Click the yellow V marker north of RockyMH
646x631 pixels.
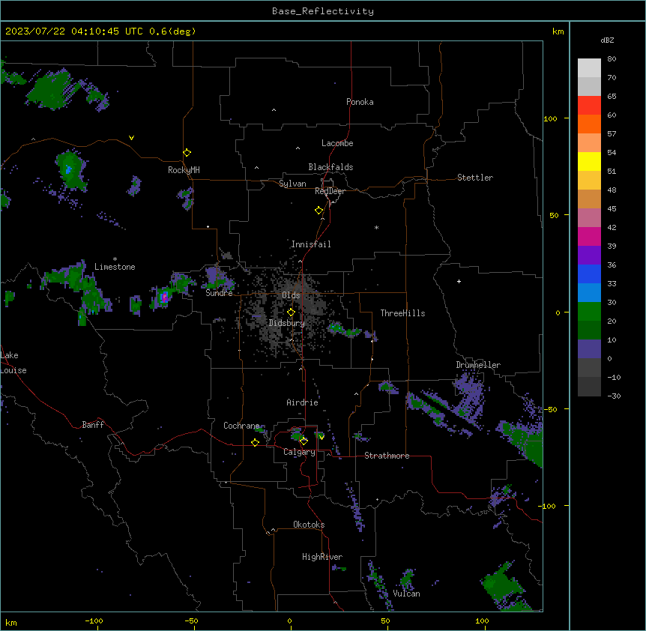(x=131, y=138)
